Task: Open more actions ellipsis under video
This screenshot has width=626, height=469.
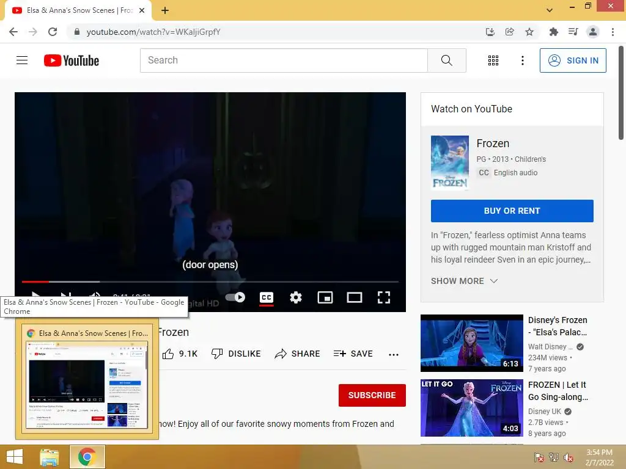Action: click(x=393, y=354)
